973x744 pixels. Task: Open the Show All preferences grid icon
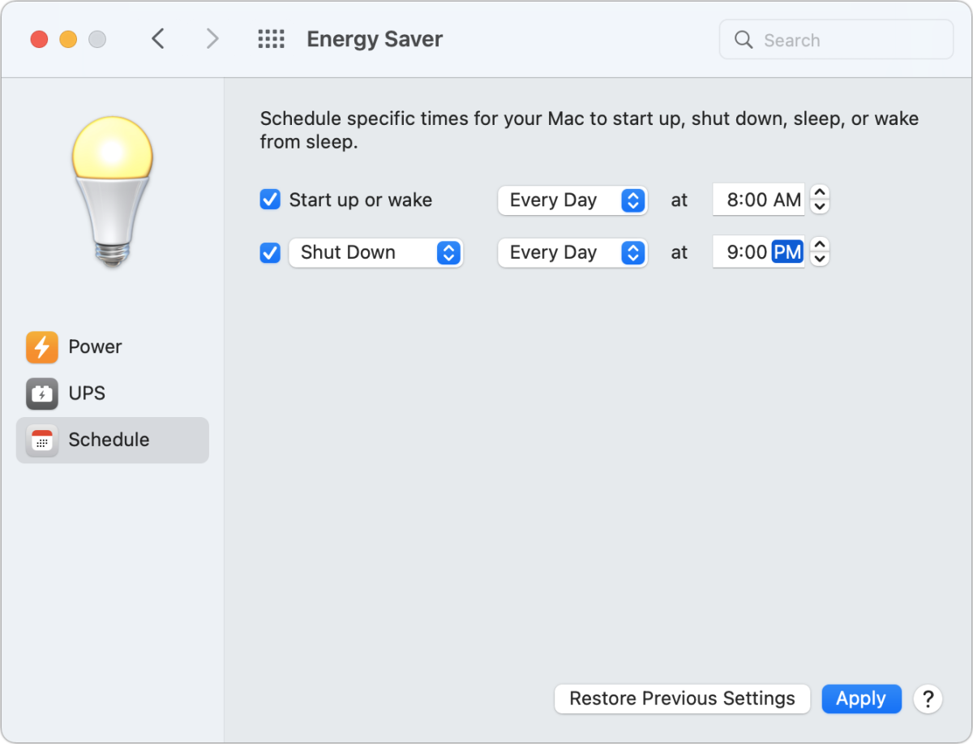[x=272, y=38]
